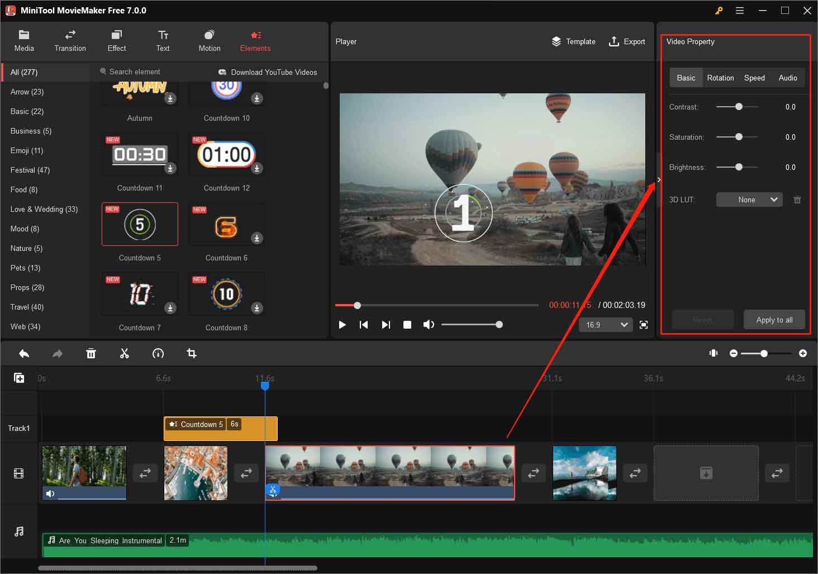Select the aerial harbor clip on timeline

(x=196, y=473)
